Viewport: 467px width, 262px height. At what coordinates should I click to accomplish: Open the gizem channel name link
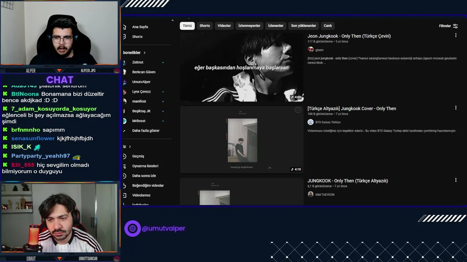(x=319, y=50)
